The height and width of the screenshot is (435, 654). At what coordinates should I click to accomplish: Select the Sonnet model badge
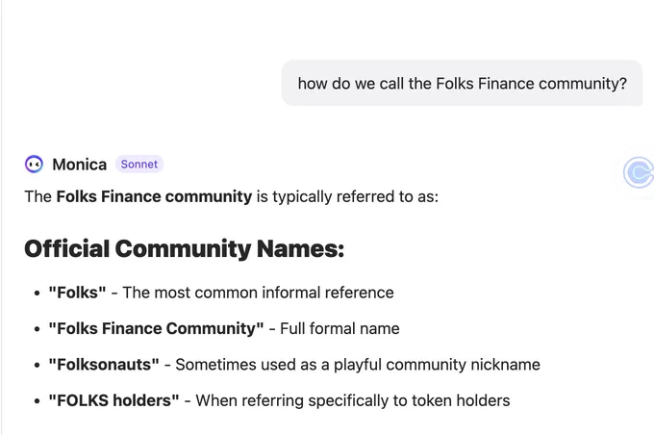tap(139, 164)
